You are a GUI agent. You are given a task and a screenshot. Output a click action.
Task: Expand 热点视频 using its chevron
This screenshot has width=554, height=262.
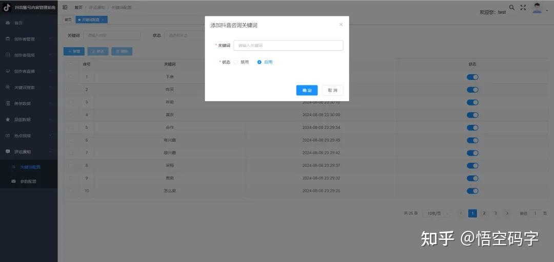tap(50, 136)
